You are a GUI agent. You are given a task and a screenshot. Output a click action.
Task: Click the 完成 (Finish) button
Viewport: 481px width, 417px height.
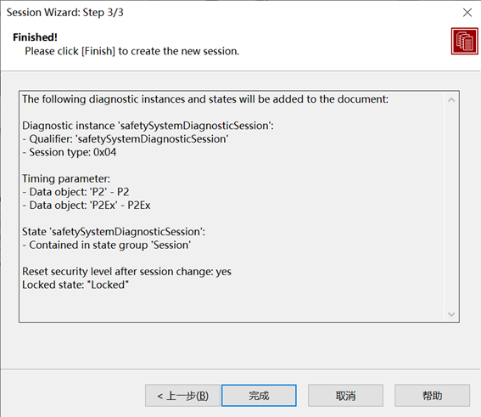tap(259, 396)
